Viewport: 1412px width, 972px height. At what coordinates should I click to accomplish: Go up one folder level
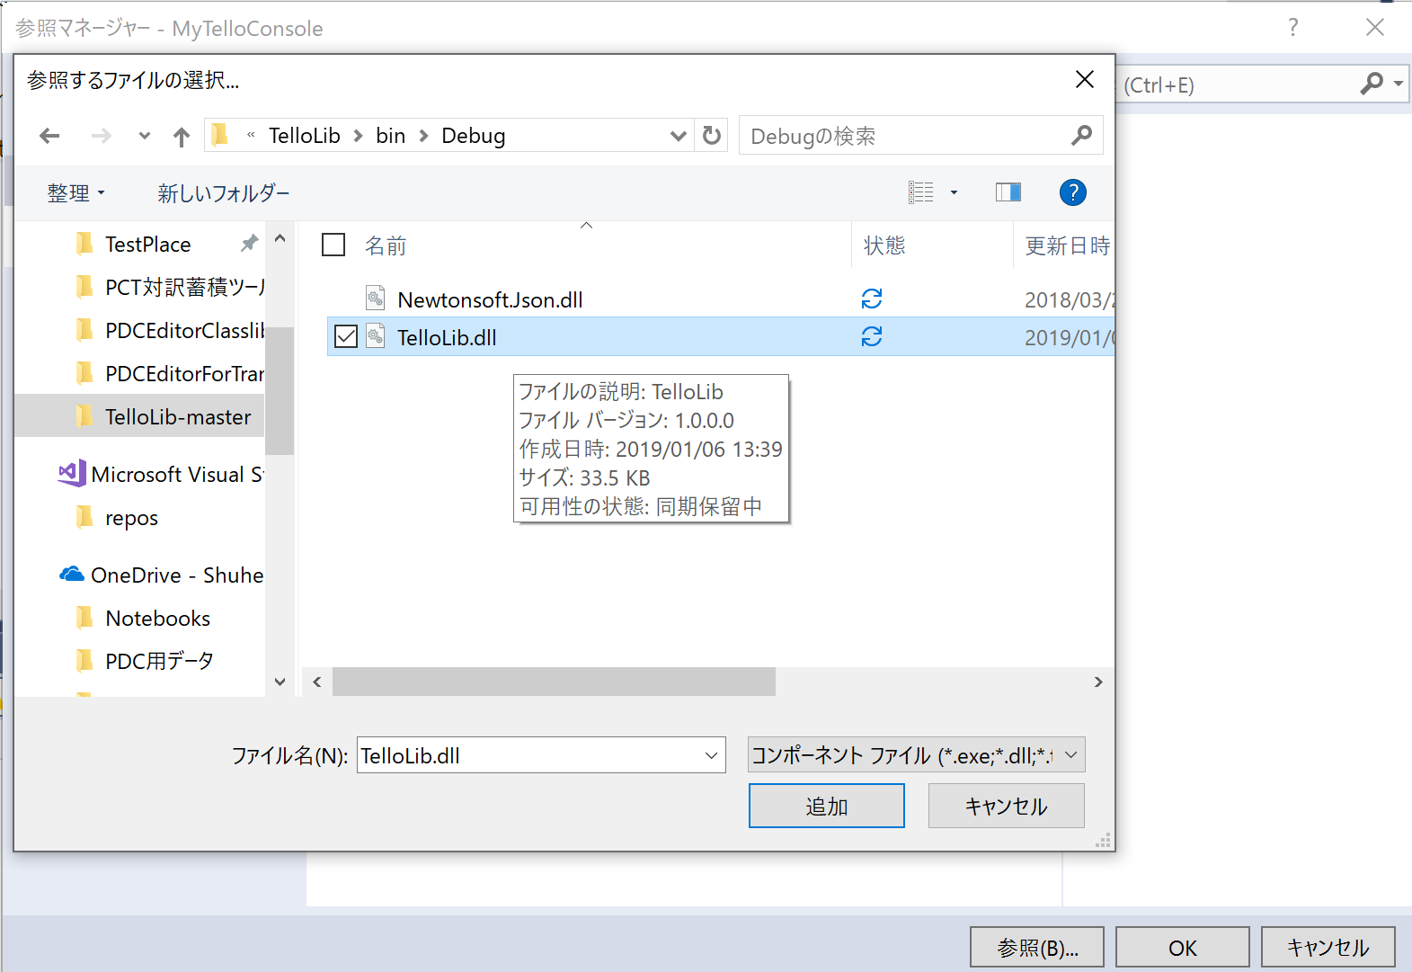pyautogui.click(x=182, y=136)
